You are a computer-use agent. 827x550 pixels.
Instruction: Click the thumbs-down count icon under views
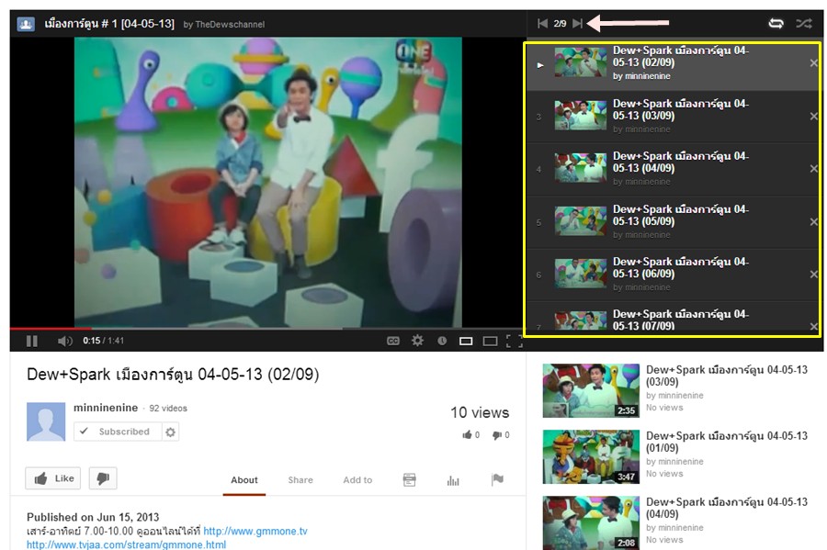coord(497,435)
